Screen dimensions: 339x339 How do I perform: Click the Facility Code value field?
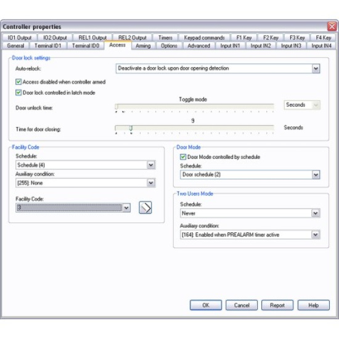pos(69,208)
